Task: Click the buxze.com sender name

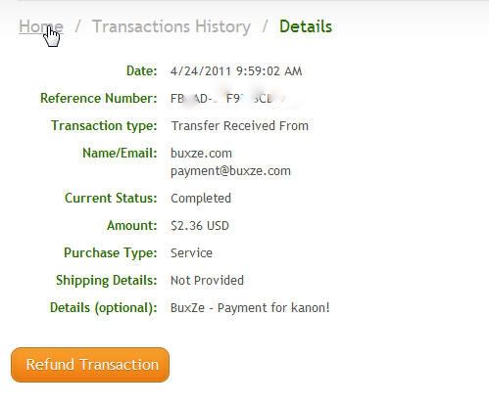Action: (x=201, y=153)
